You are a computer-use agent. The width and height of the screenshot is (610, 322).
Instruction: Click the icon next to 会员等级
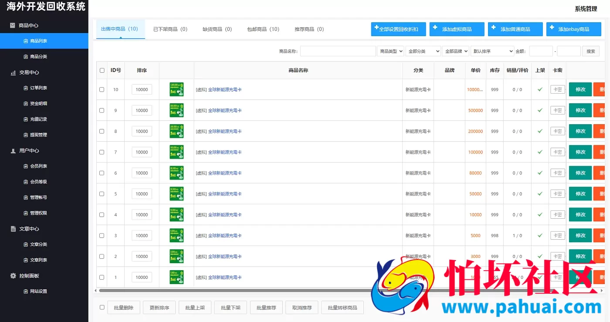26,182
